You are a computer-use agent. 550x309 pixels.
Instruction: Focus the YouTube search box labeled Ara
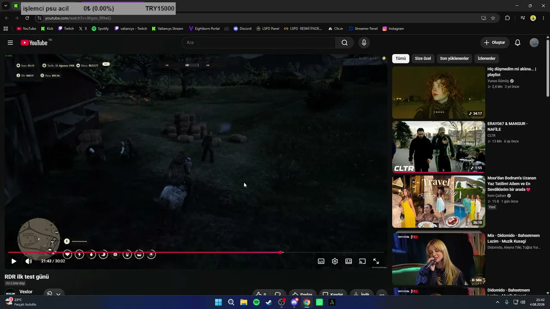(259, 42)
